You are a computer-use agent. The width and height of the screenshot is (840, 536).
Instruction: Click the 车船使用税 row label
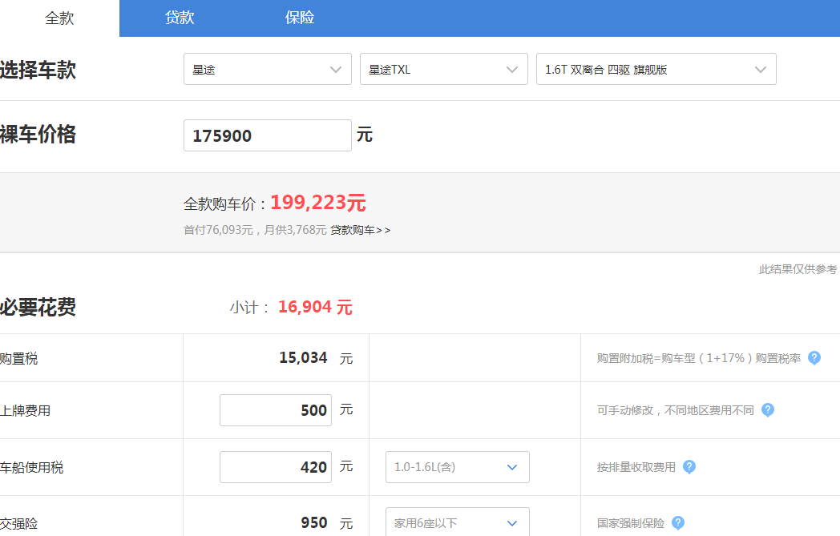(x=31, y=467)
